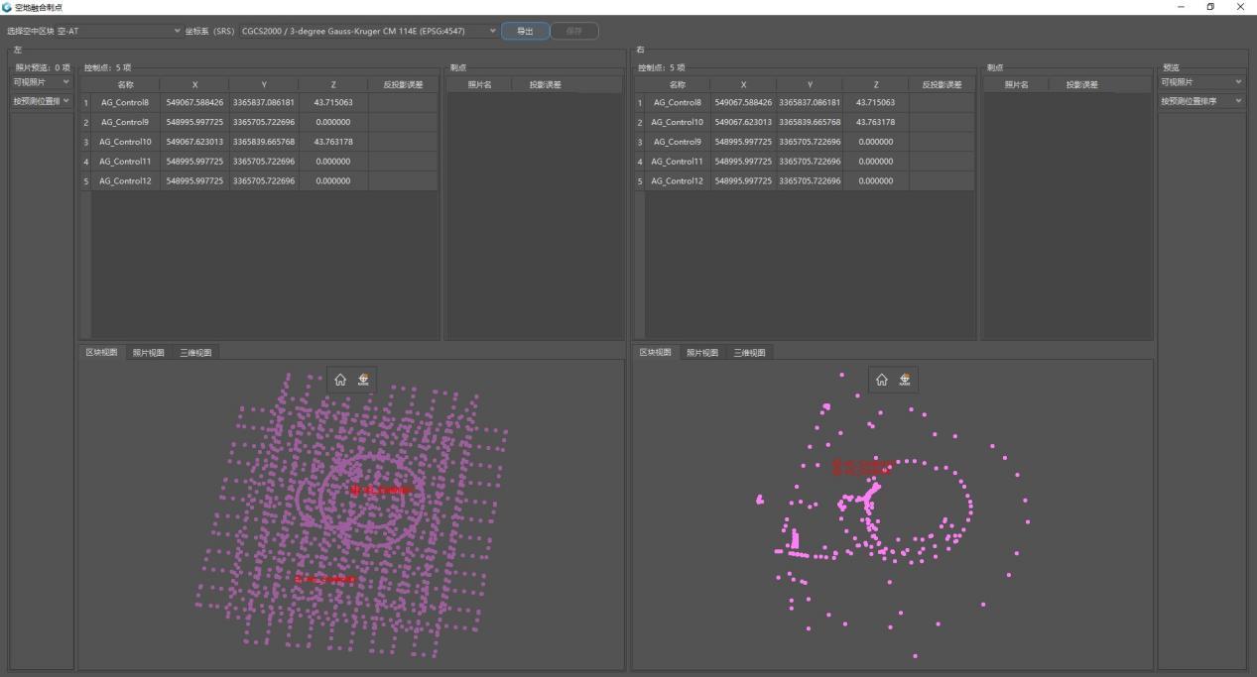Click the 保存 save button
1257x677 pixels.
click(x=574, y=31)
